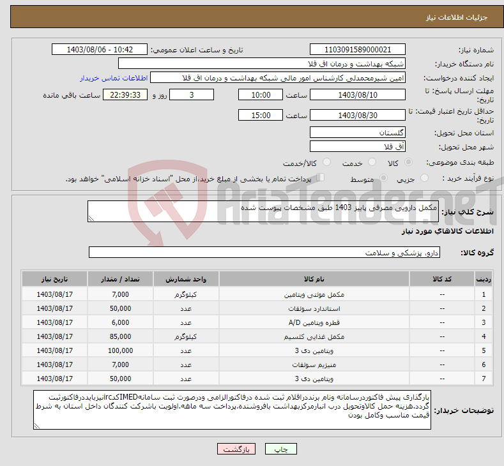This screenshot has width=504, height=466.
Task: Click the شماره نیاز field 1103091589000021
Action: click(x=358, y=49)
